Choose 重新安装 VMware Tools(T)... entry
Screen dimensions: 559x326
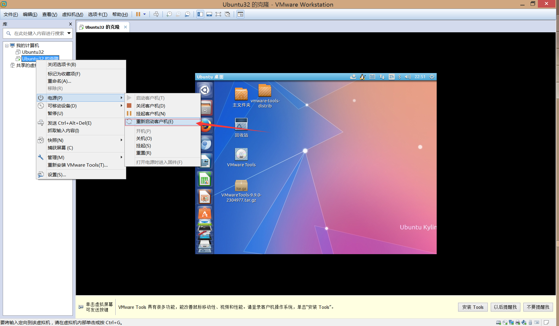[81, 165]
